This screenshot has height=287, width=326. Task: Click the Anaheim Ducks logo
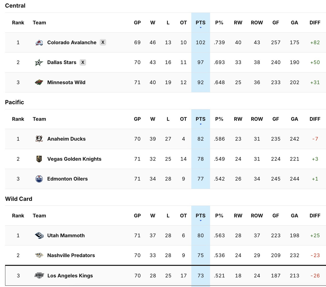[38, 139]
